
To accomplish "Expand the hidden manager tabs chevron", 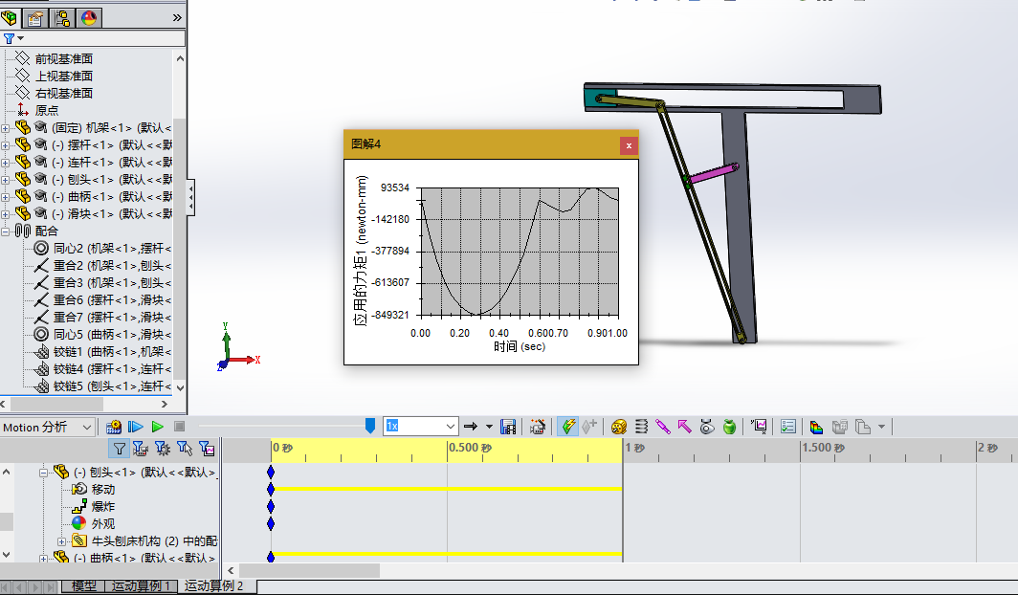I will point(177,17).
